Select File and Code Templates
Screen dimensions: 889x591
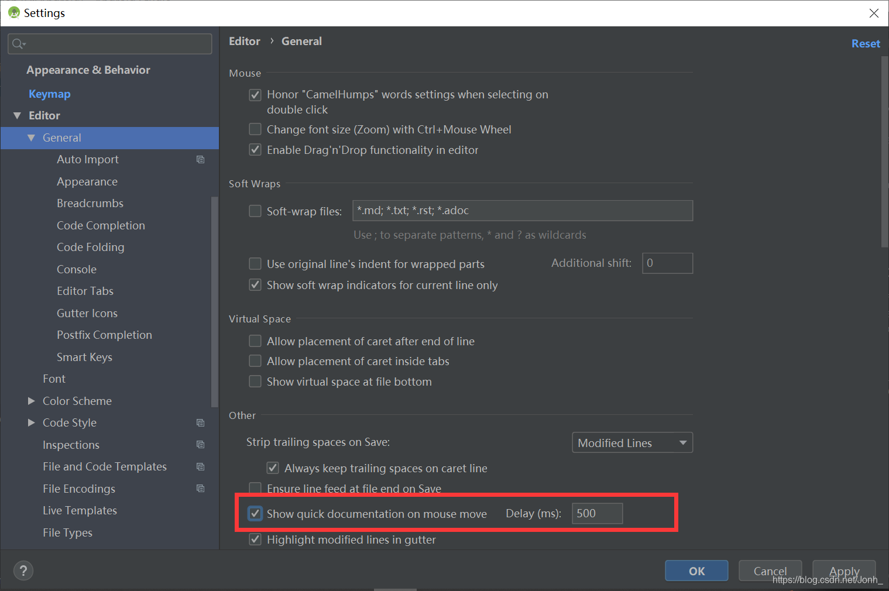coord(105,467)
